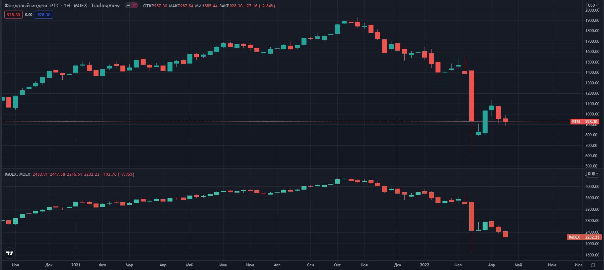Open chart settings gear icon
Image resolution: width=604 pixels, height=270 pixels.
click(593, 265)
